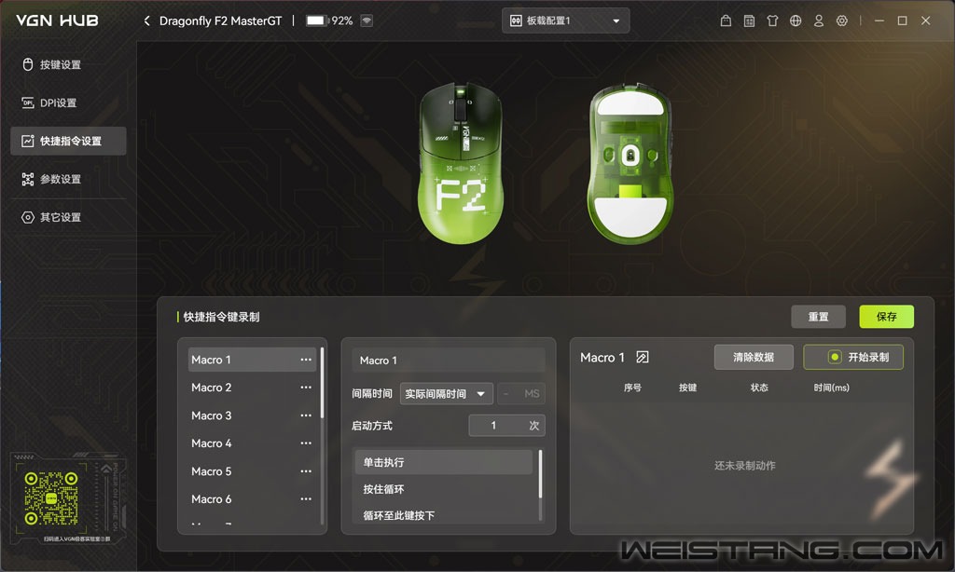The image size is (955, 572).
Task: Click the macro list scrollbar
Action: point(322,383)
